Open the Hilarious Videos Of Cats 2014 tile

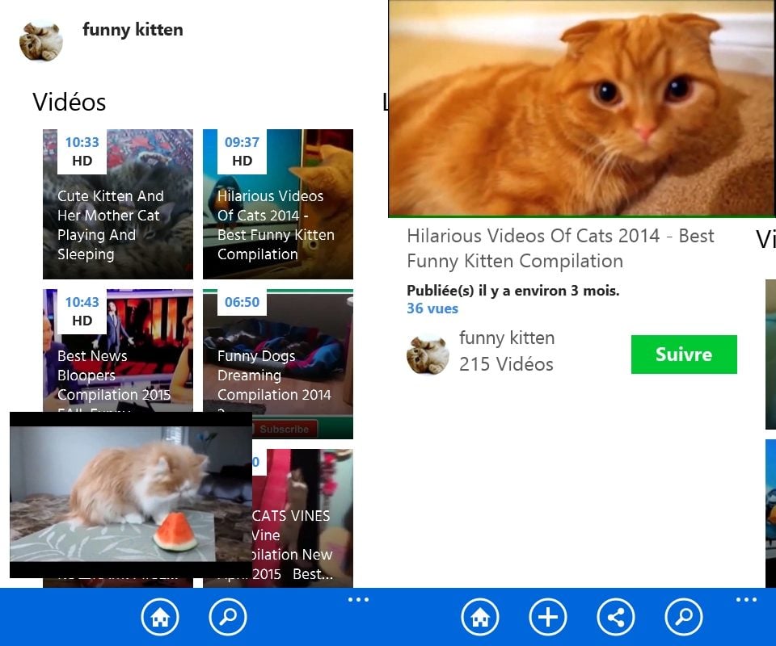(278, 204)
